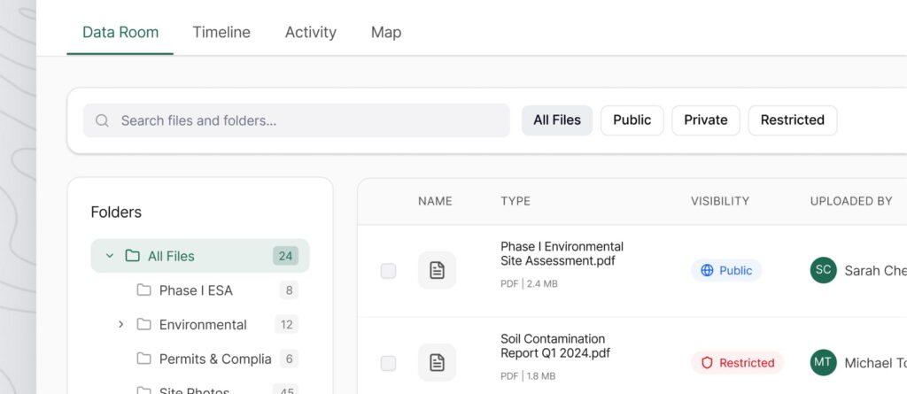Click the Phase I ESA folder icon
907x394 pixels.
143,290
